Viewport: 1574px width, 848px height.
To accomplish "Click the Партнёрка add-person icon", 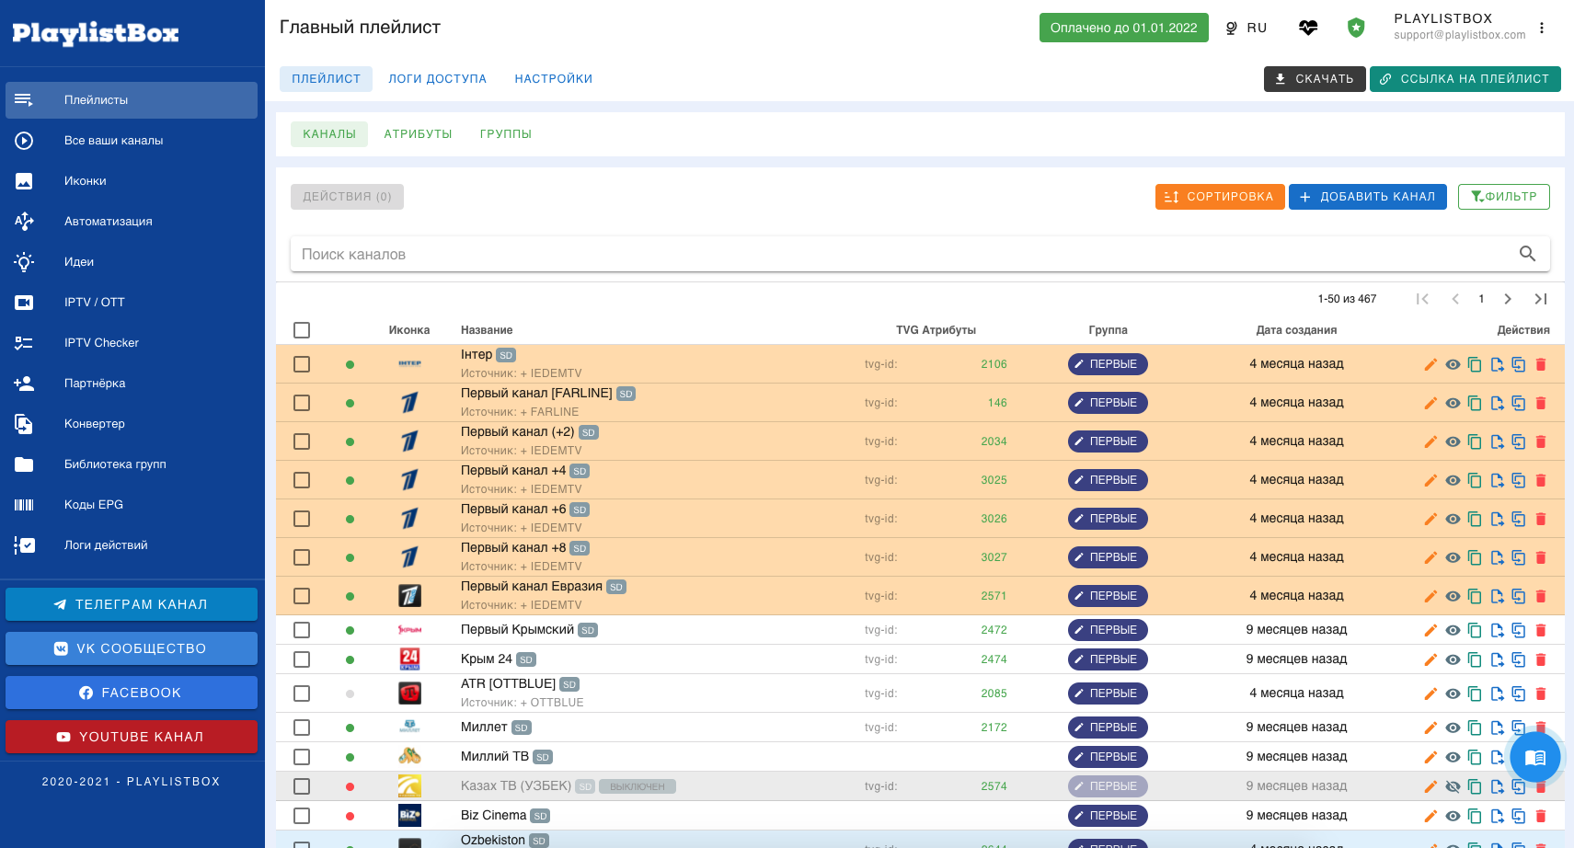I will tap(24, 384).
